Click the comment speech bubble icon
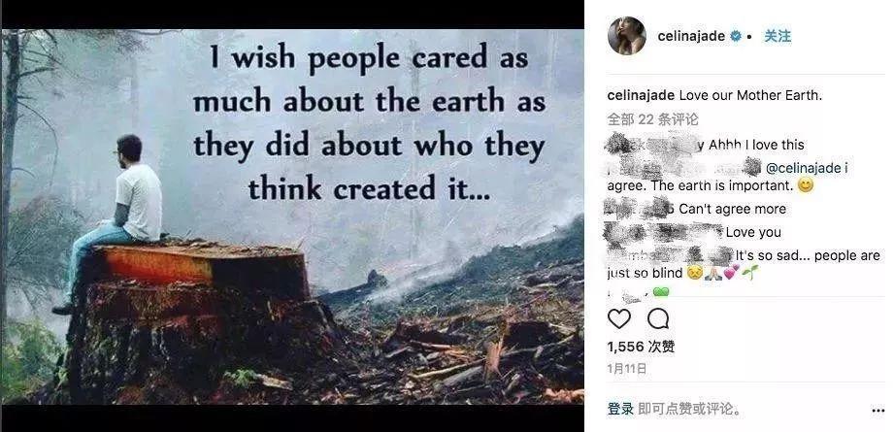This screenshot has width=894, height=432. click(658, 318)
